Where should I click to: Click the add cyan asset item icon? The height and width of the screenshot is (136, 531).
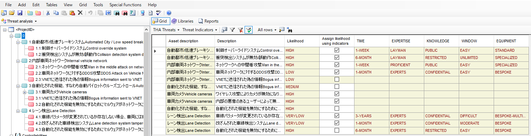pos(30,13)
